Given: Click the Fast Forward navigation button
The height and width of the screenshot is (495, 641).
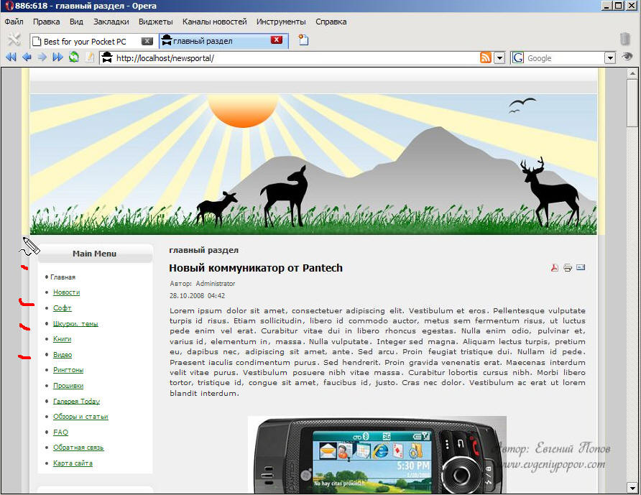Looking at the screenshot, I should (57, 57).
